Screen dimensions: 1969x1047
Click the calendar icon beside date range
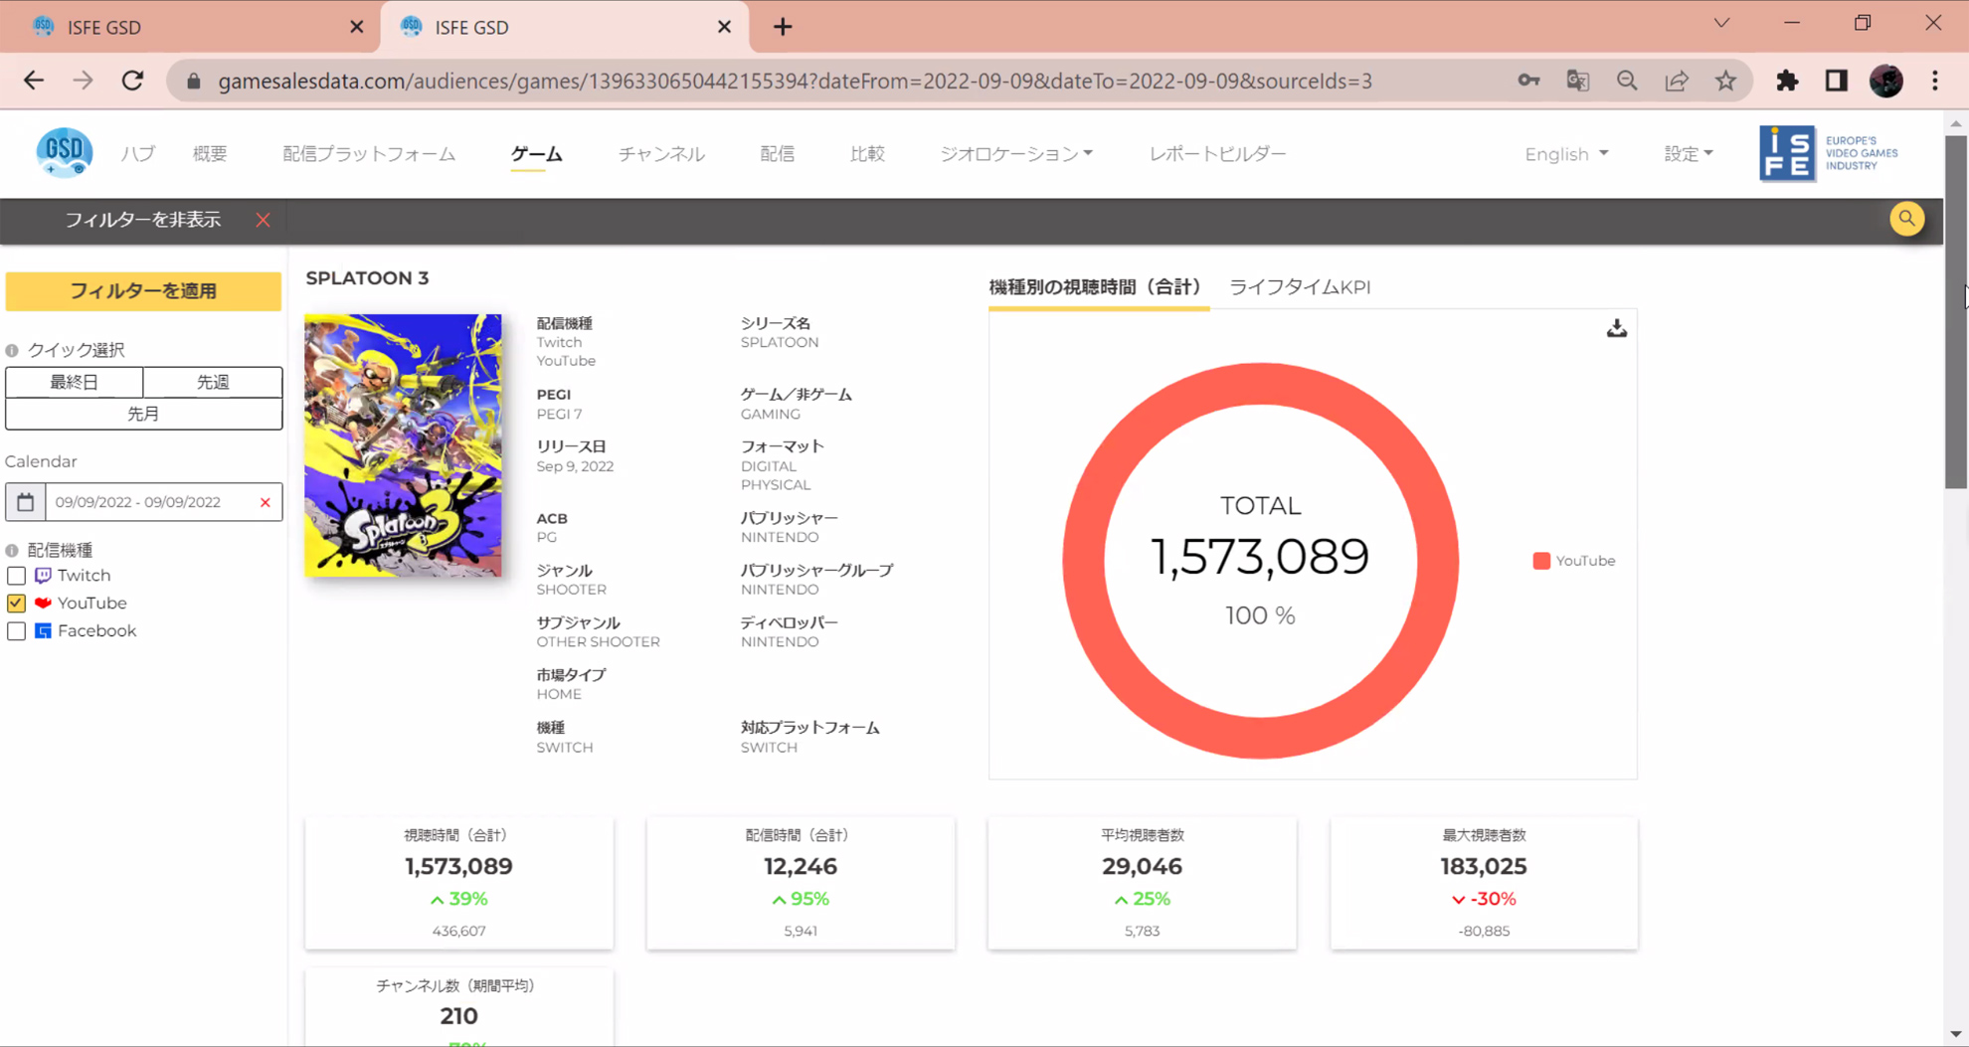[x=26, y=502]
